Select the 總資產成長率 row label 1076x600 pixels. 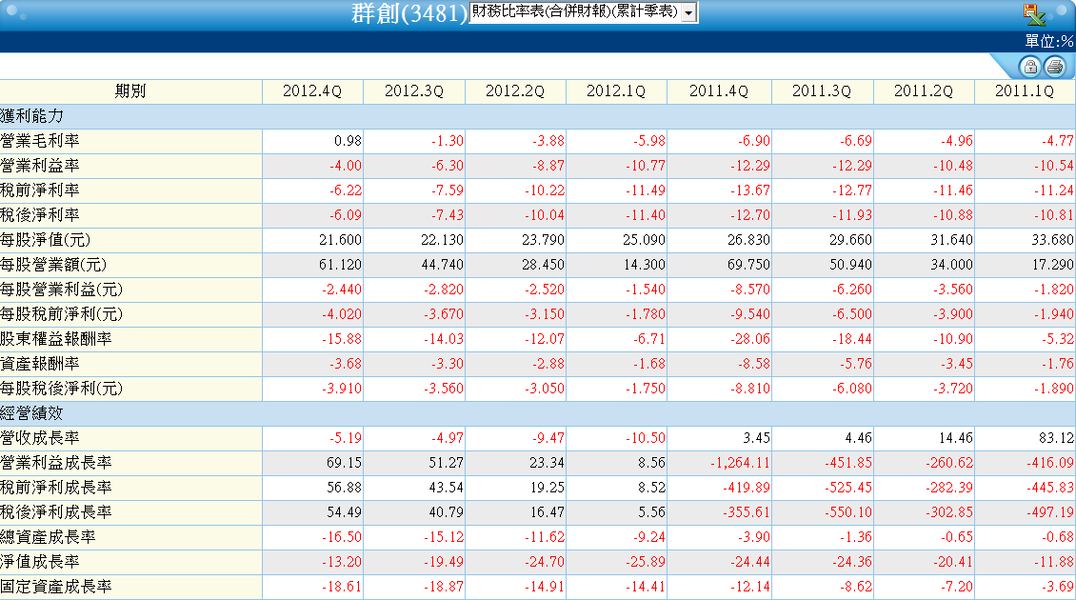pyautogui.click(x=48, y=537)
